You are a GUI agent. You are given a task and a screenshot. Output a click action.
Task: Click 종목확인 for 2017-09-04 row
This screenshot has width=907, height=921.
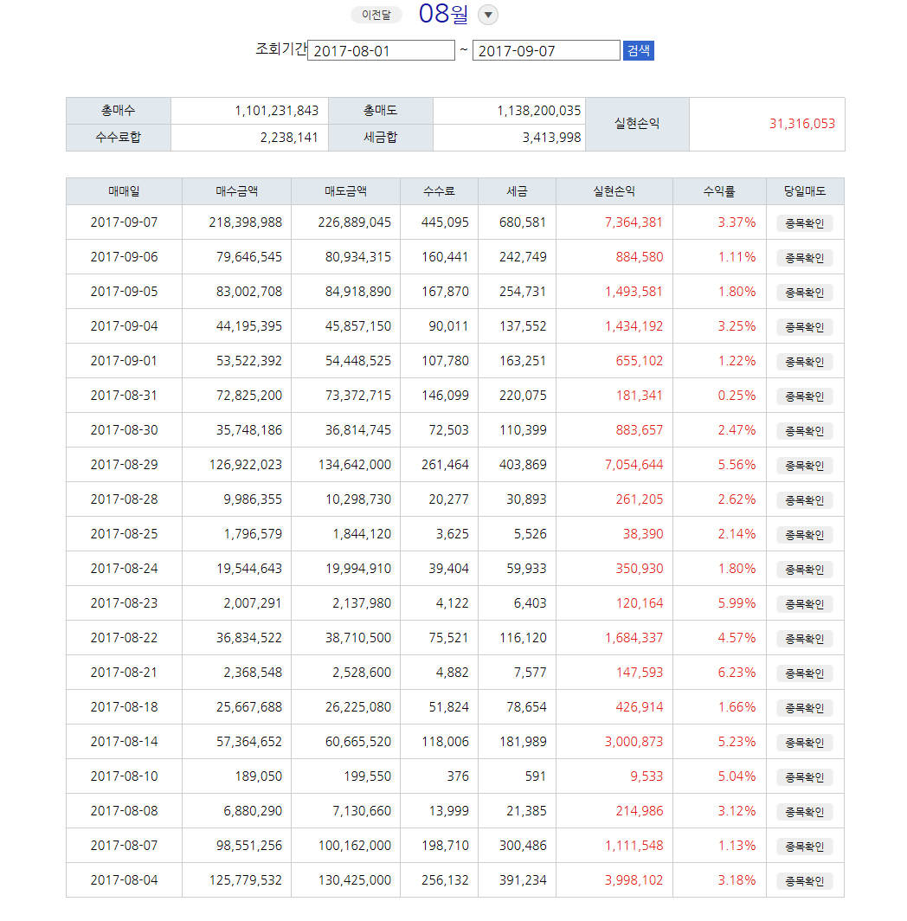[805, 327]
